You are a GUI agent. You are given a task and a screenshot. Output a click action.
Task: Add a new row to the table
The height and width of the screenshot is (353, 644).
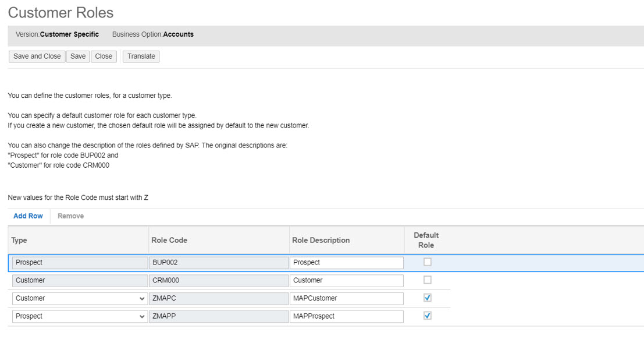pyautogui.click(x=28, y=216)
